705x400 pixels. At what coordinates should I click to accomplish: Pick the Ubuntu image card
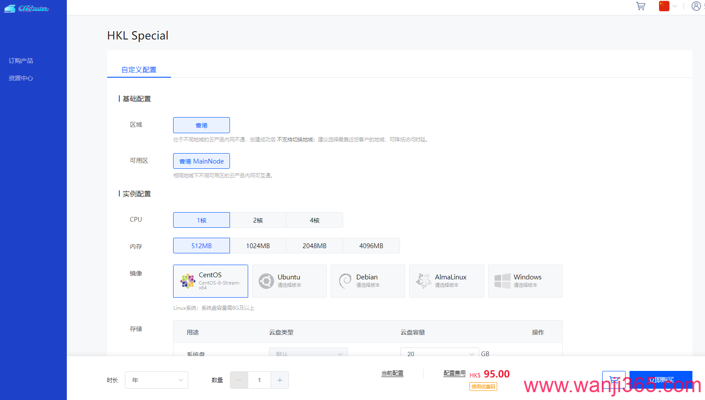[x=289, y=281]
